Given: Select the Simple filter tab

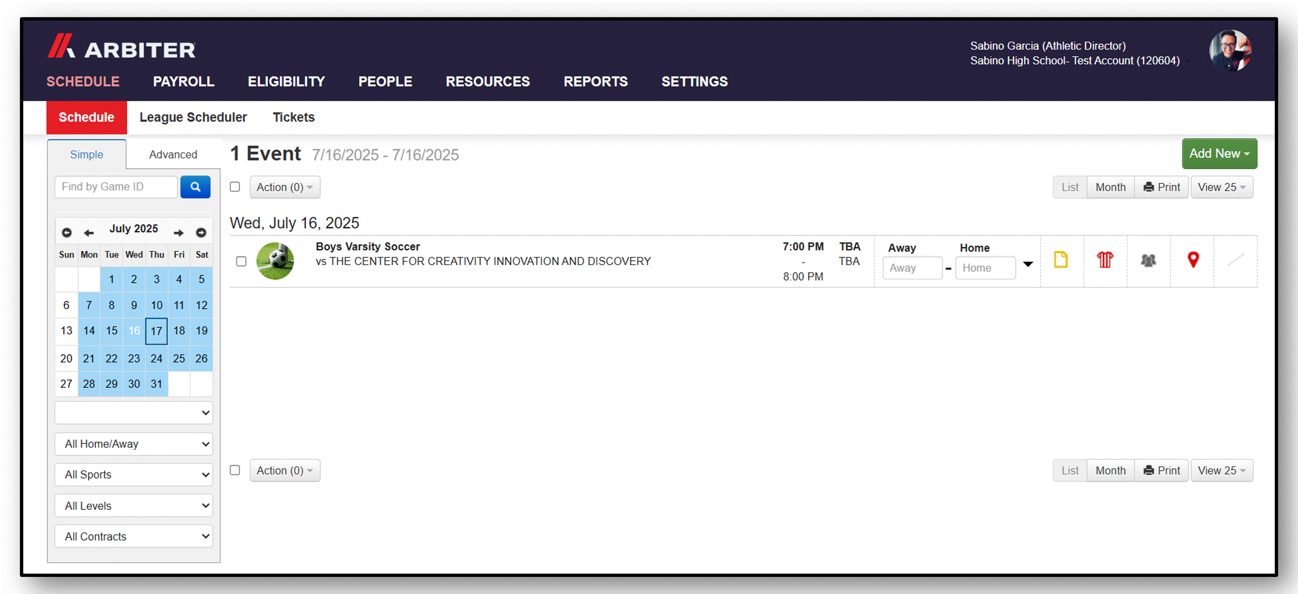Looking at the screenshot, I should [86, 155].
